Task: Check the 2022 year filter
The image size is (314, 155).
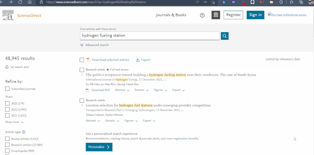Action: (7, 109)
